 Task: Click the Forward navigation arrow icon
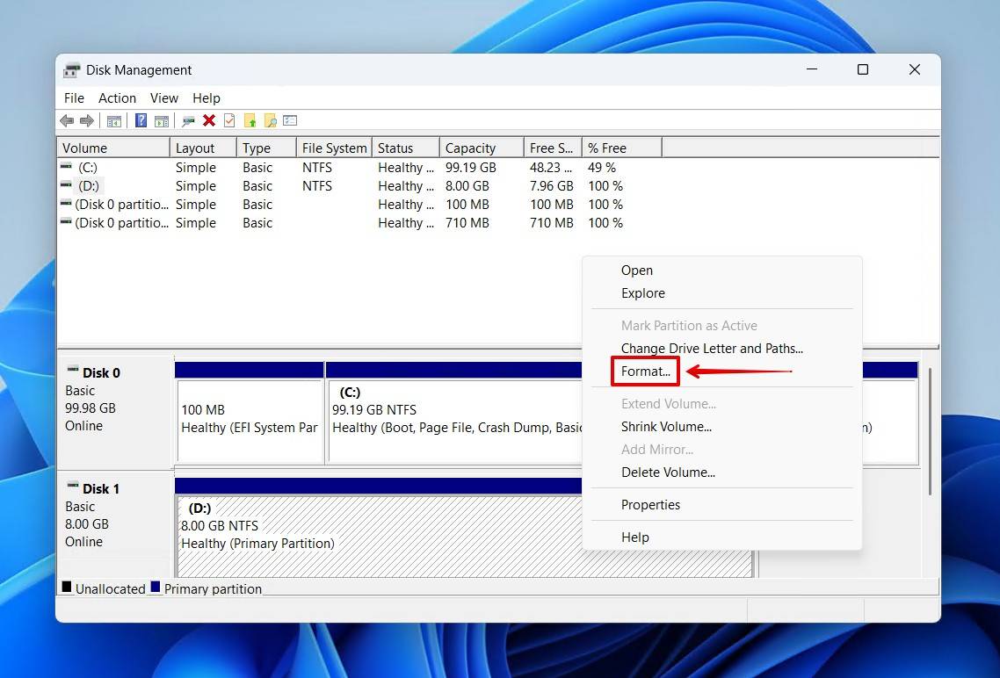86,120
